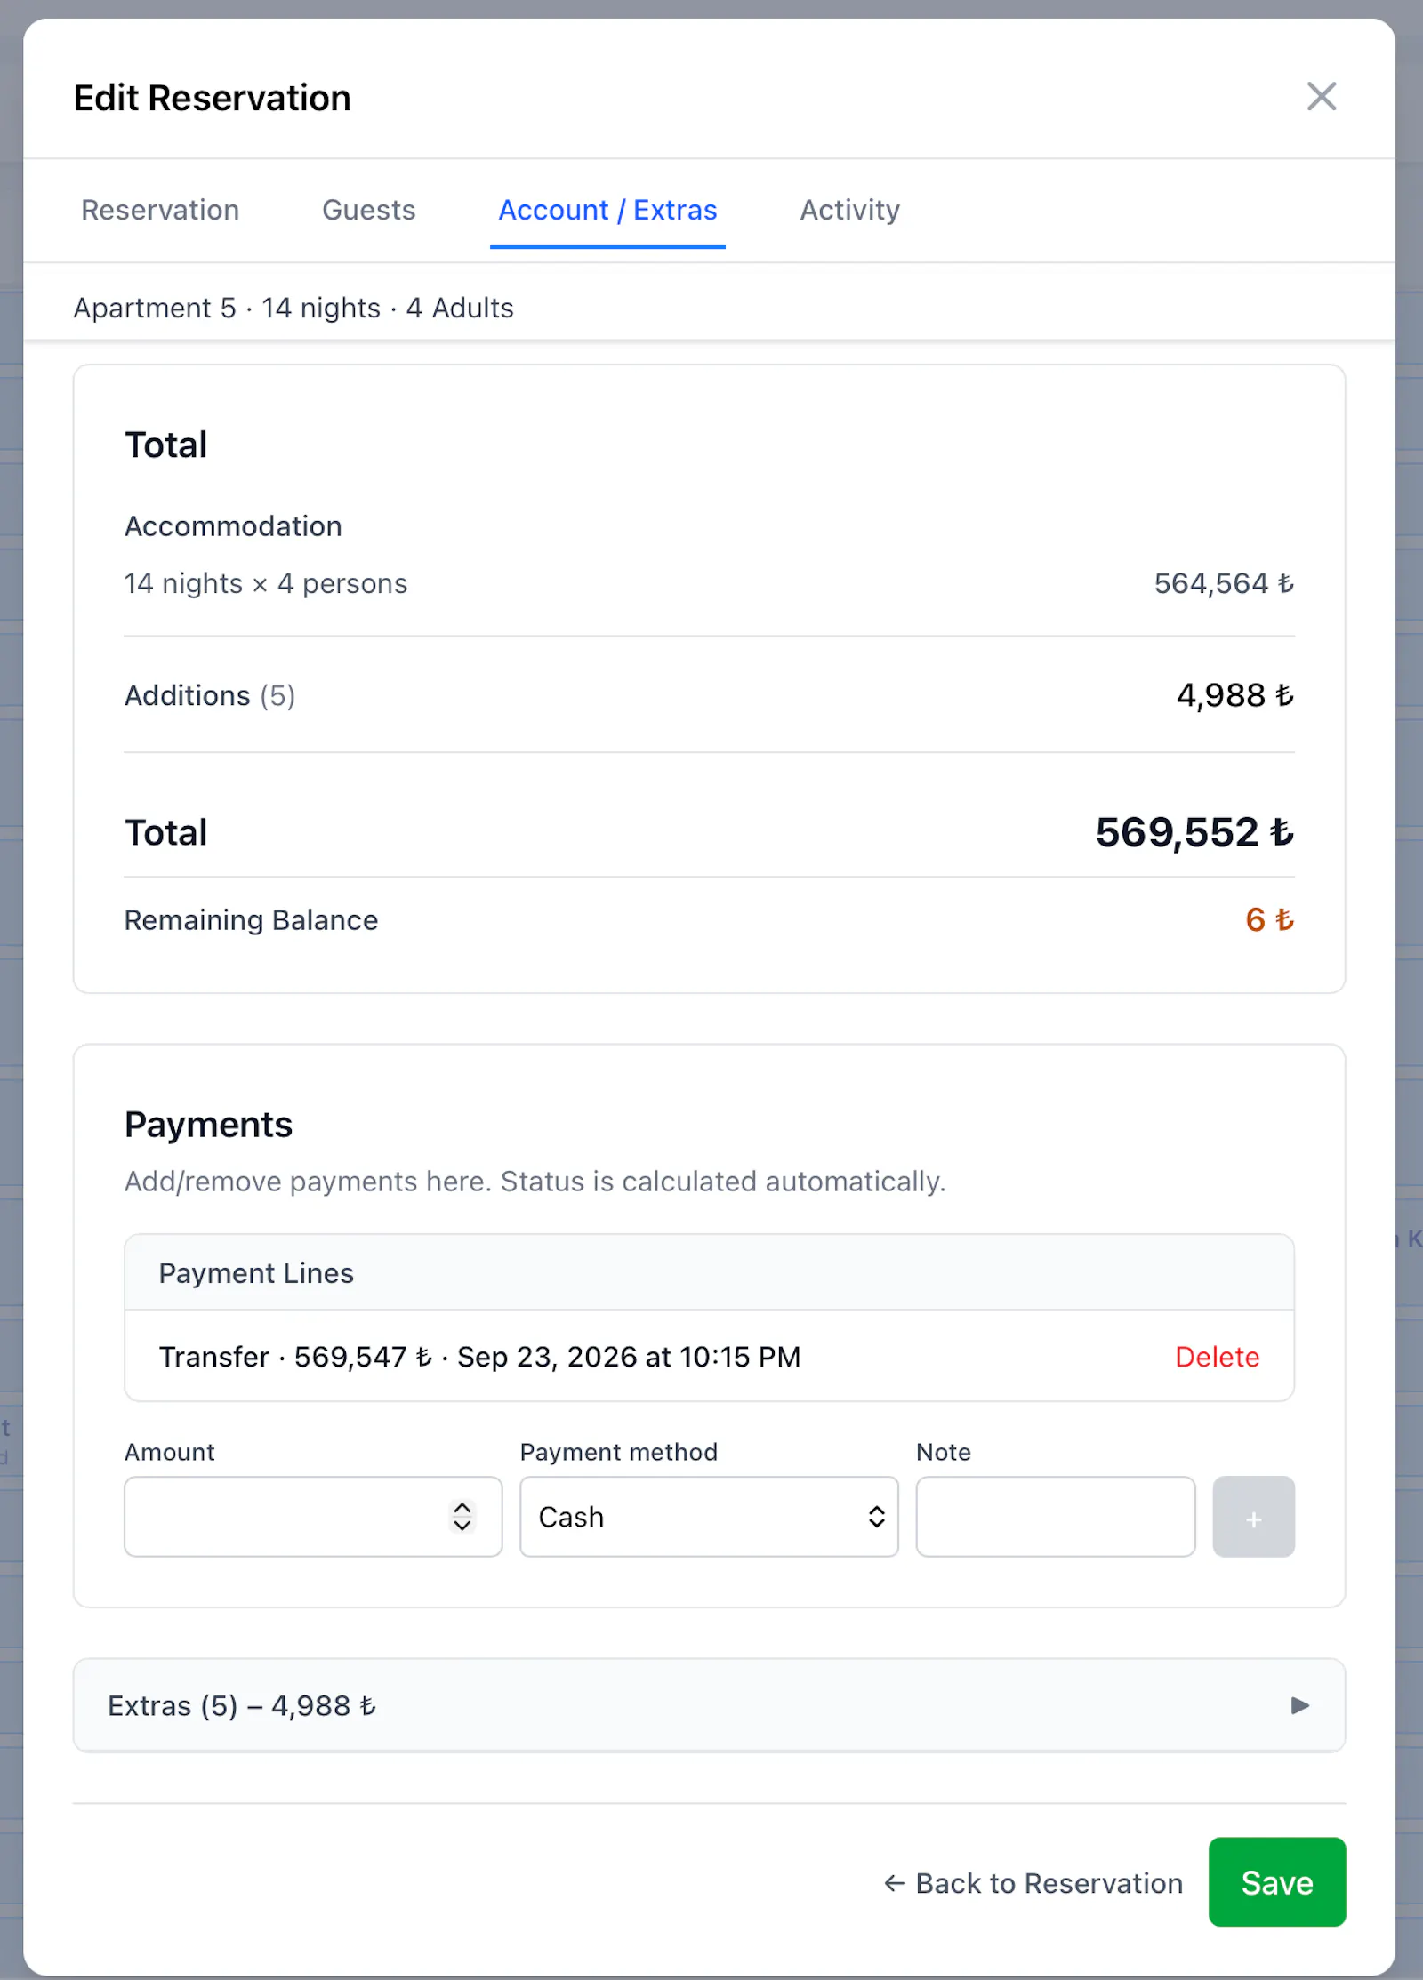The image size is (1423, 1980).
Task: Open the Guests tab
Action: click(x=369, y=210)
